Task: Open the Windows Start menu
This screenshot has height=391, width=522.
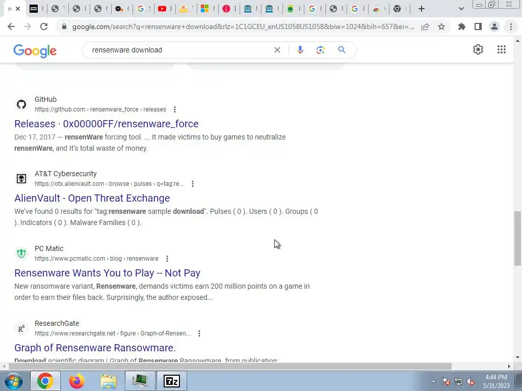Action: (x=14, y=381)
